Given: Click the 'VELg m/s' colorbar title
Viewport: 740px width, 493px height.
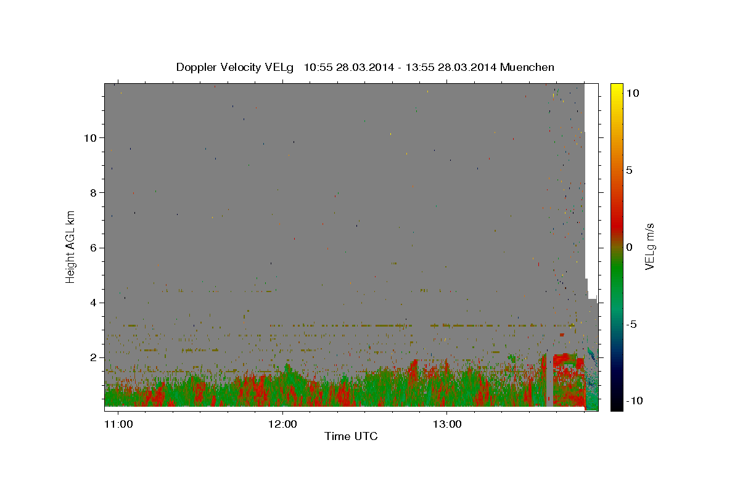Looking at the screenshot, I should [649, 247].
